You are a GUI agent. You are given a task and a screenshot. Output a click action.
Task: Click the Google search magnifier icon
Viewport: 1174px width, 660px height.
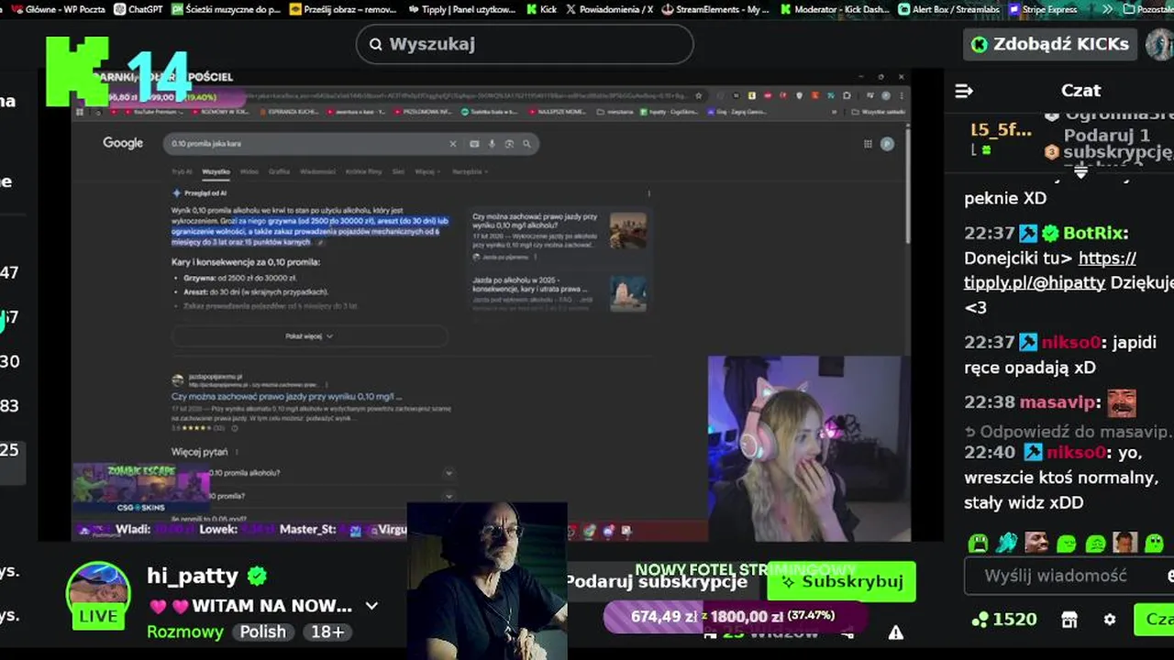[x=526, y=144]
